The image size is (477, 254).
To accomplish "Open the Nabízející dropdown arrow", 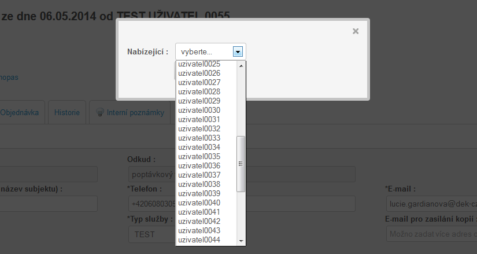I will coord(238,51).
